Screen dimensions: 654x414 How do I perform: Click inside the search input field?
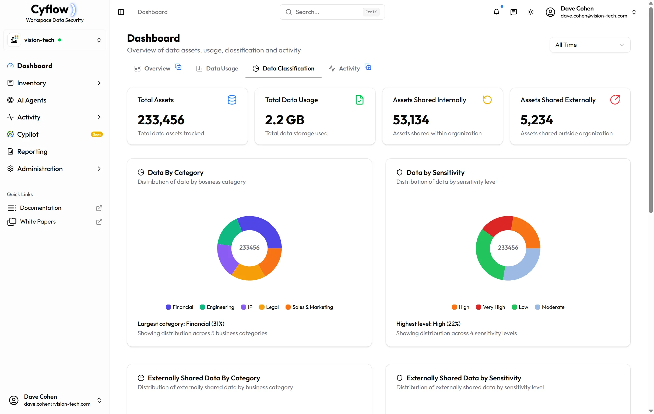pyautogui.click(x=326, y=12)
